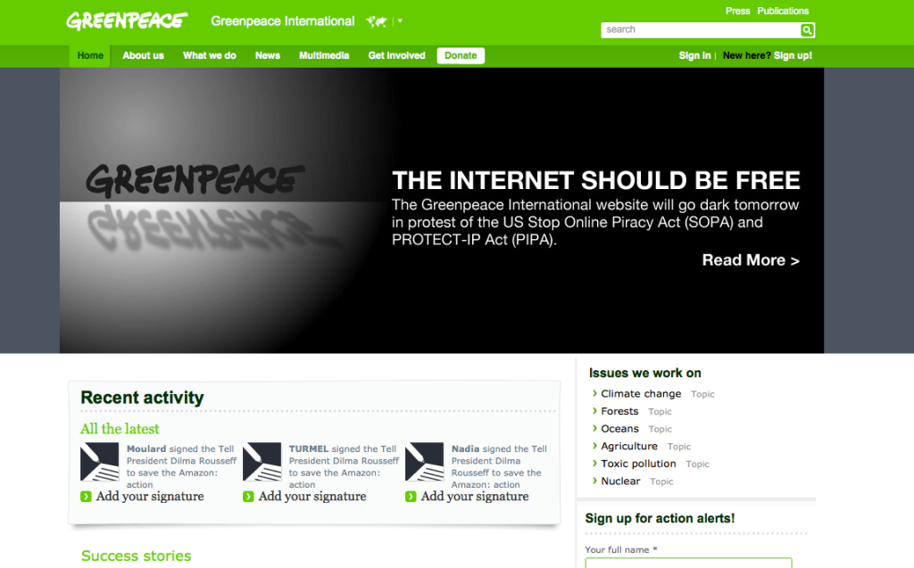The height and width of the screenshot is (568, 914).
Task: Click the Sign up for action alerts! heading
Action: pyautogui.click(x=660, y=518)
